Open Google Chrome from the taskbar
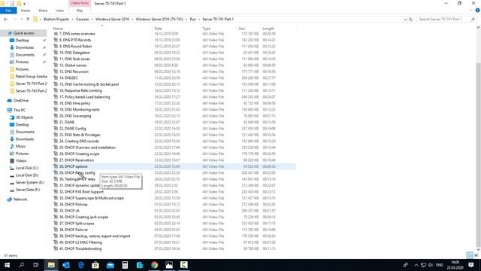Screen dimensions: 481x271 [154, 265]
